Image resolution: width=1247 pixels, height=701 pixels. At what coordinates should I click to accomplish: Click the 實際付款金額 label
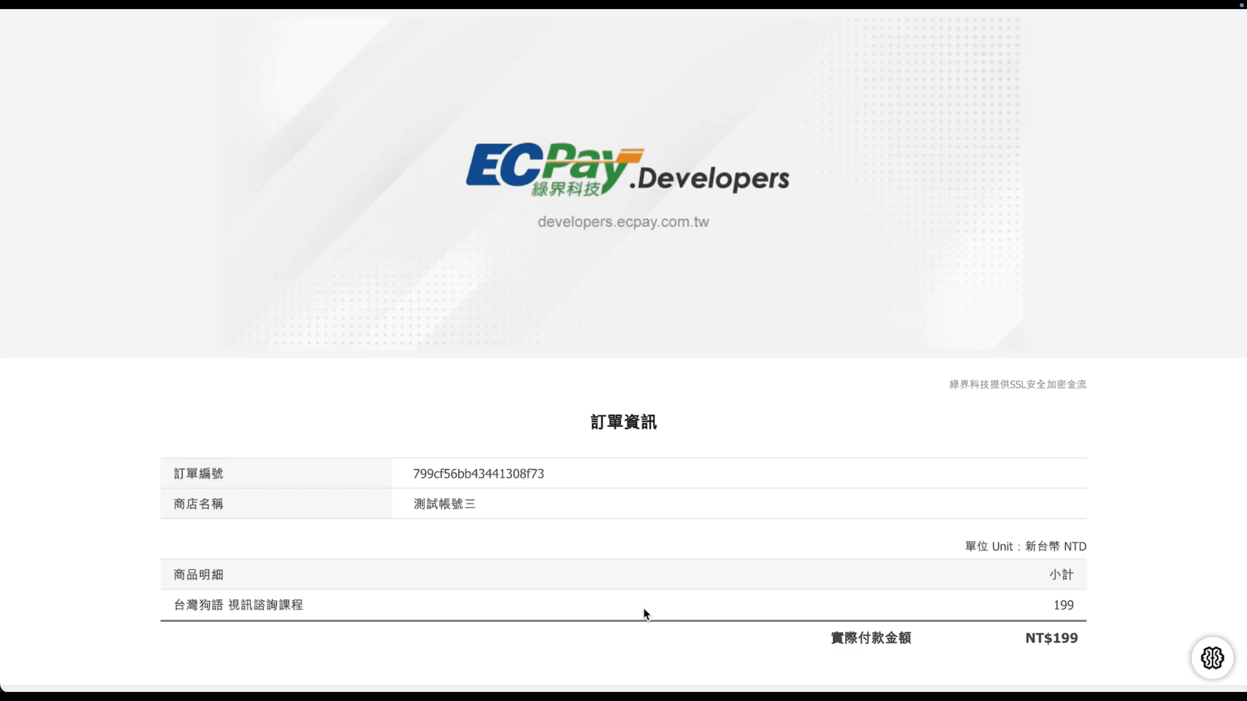click(871, 638)
